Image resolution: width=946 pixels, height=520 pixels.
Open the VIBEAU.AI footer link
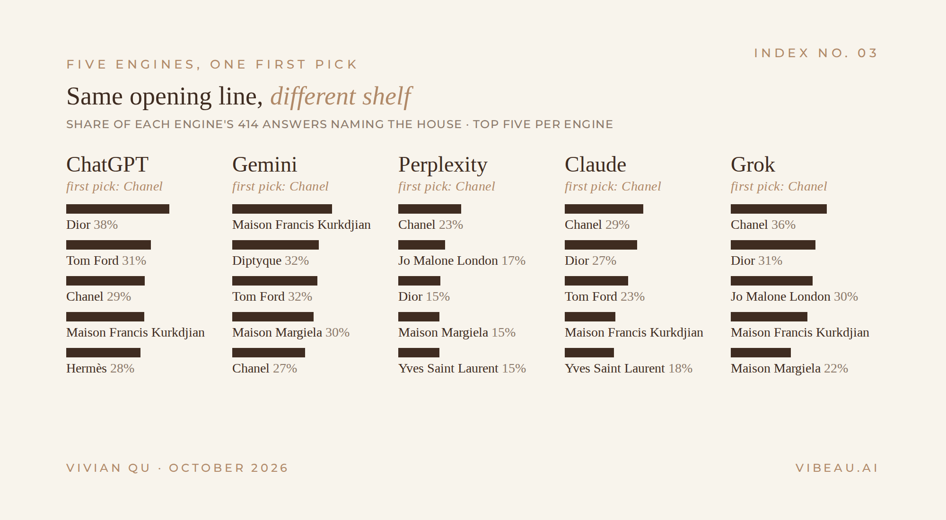[837, 468]
